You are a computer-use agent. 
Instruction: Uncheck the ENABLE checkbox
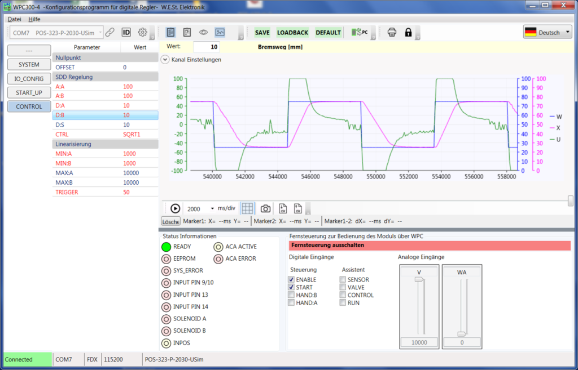tap(291, 279)
